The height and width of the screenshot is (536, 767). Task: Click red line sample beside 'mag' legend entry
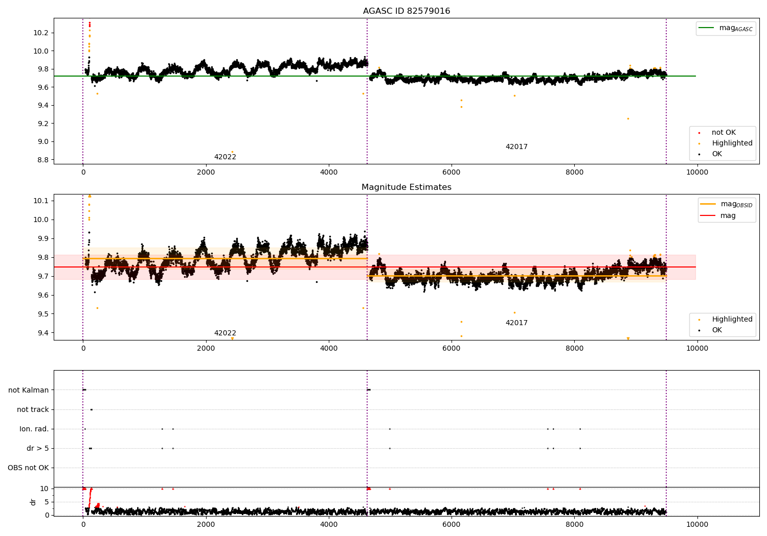tap(708, 216)
